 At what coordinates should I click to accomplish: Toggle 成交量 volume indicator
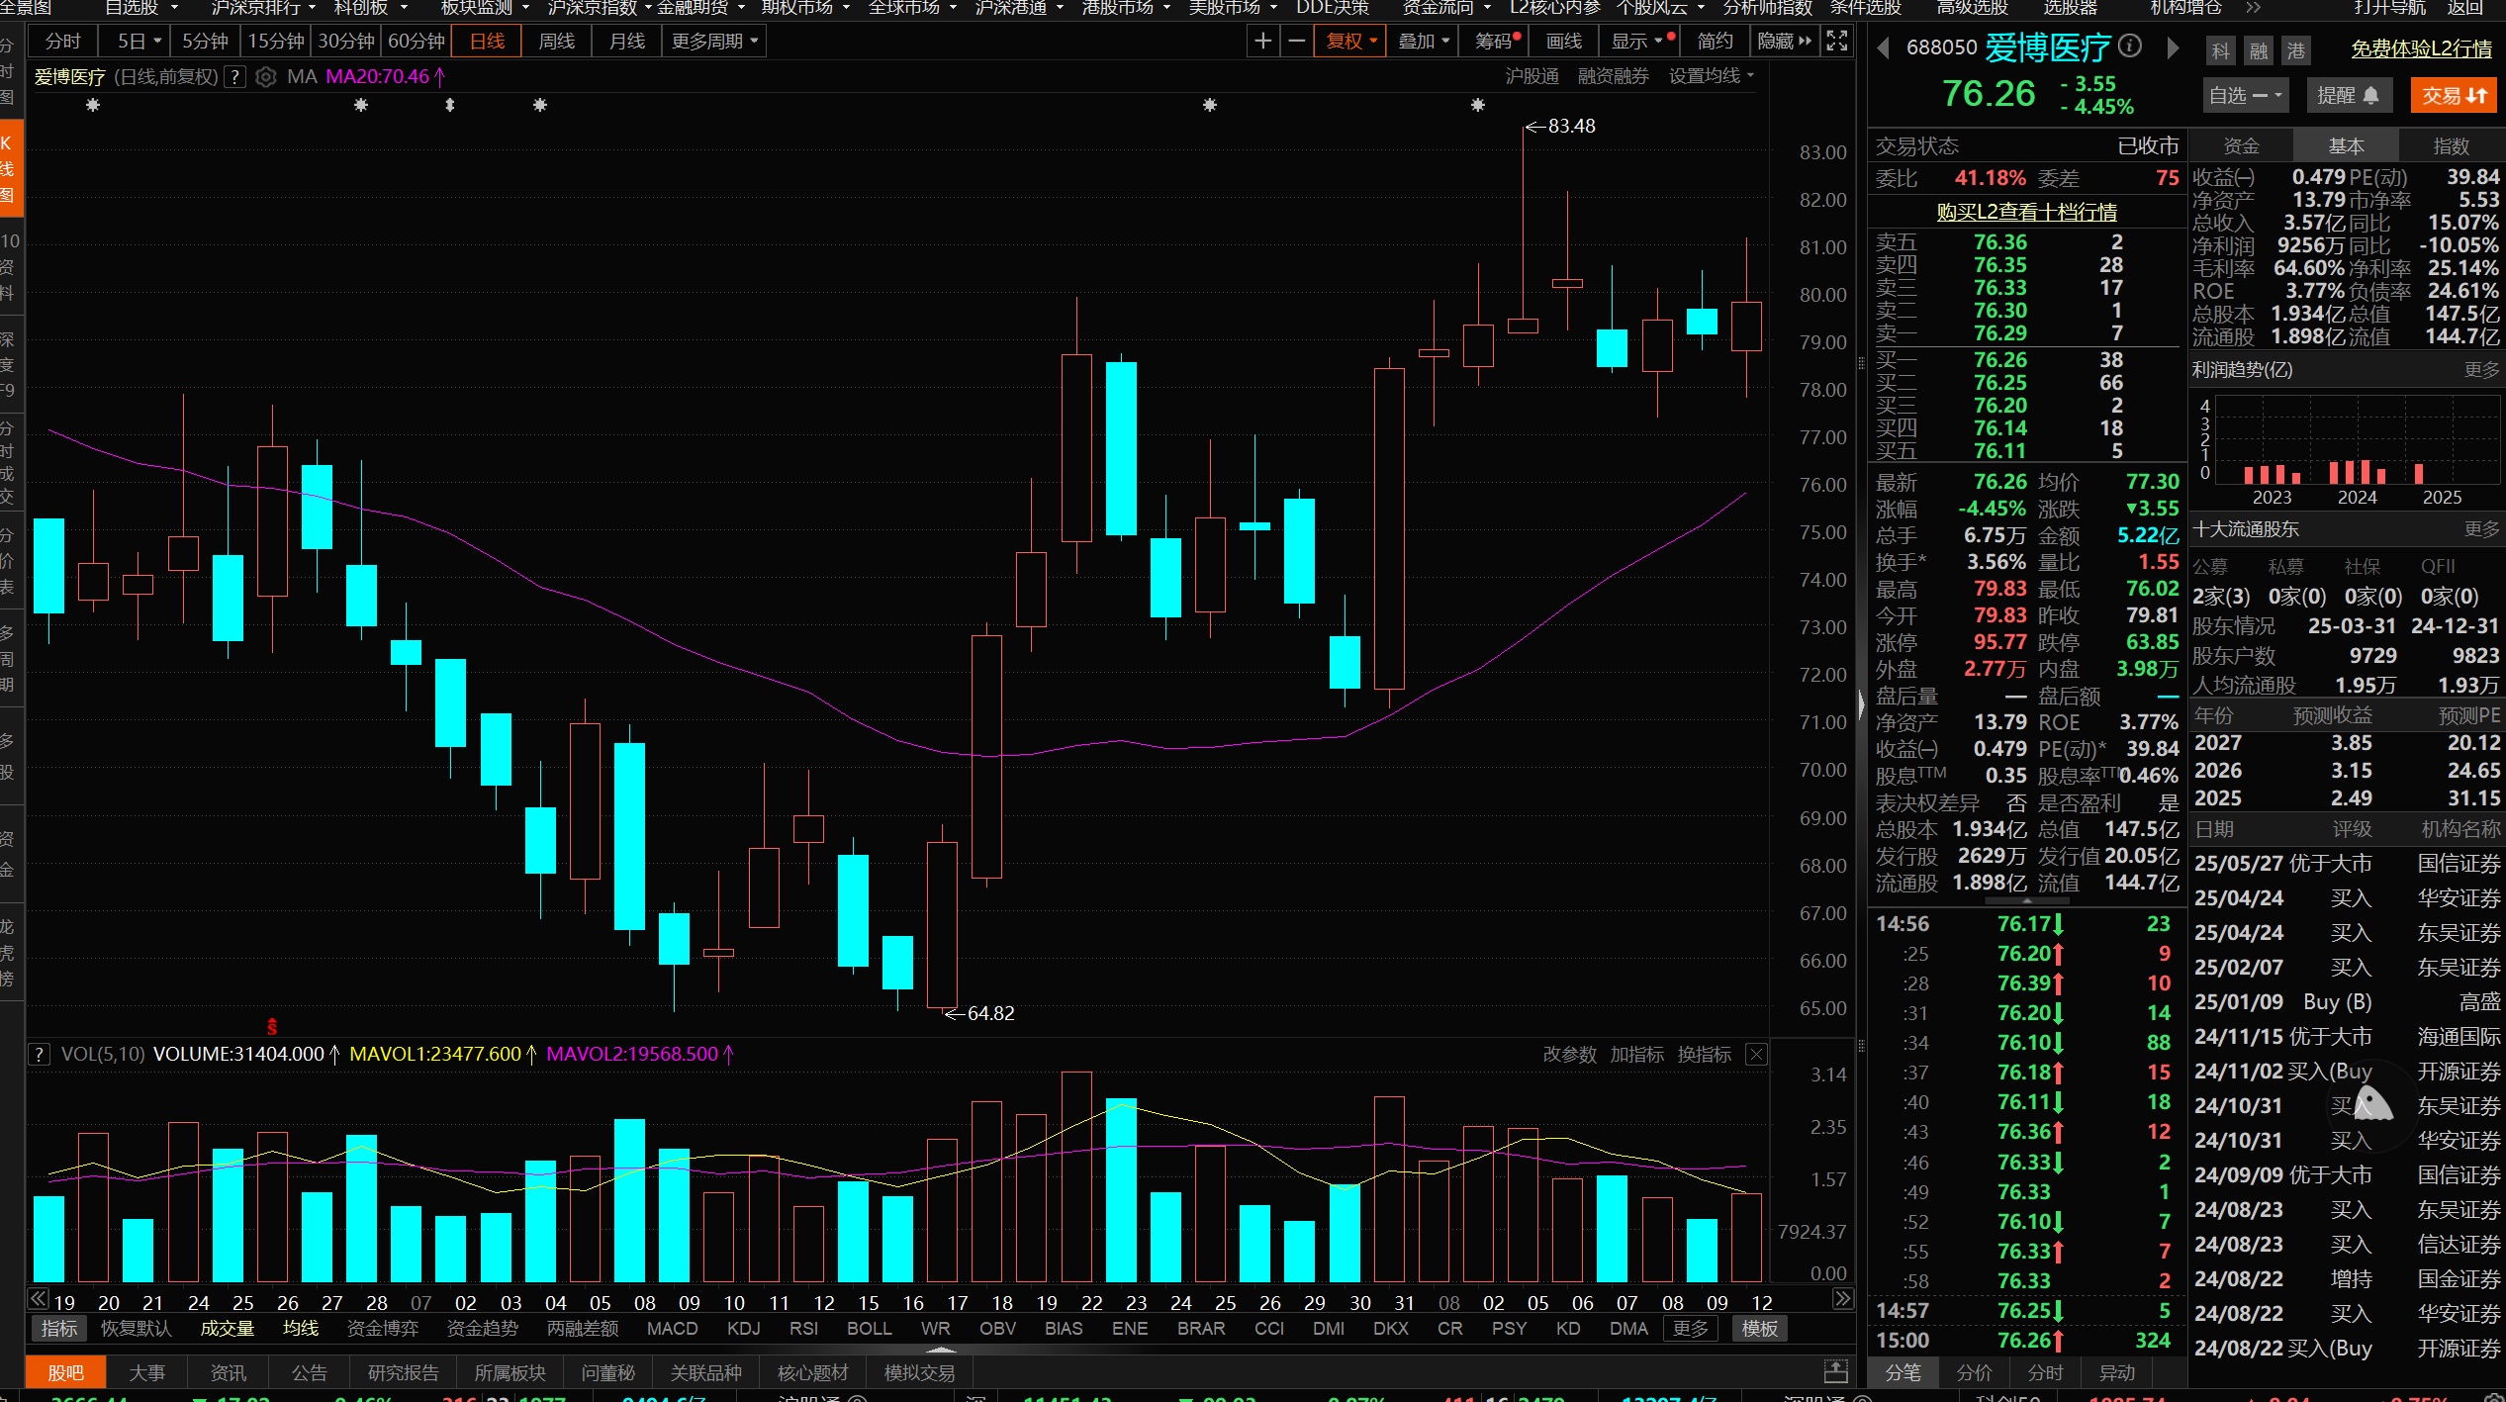coord(228,1329)
